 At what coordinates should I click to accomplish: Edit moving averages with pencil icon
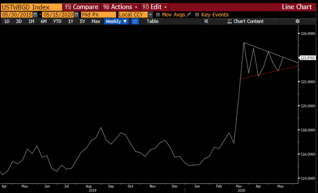pos(189,15)
